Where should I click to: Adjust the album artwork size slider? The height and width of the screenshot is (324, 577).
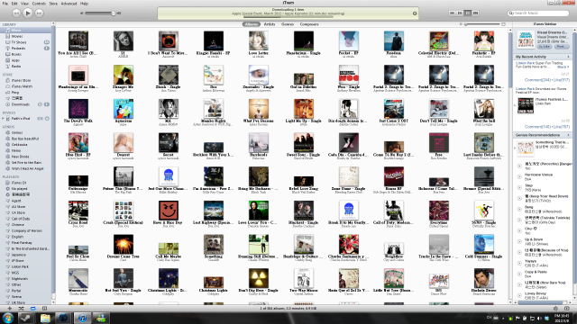point(482,24)
